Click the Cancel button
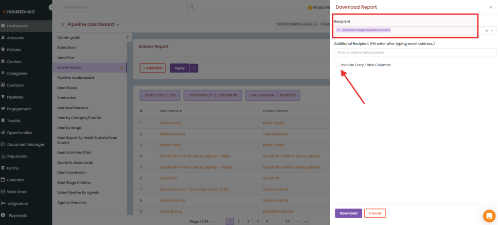The width and height of the screenshot is (498, 225). point(375,213)
